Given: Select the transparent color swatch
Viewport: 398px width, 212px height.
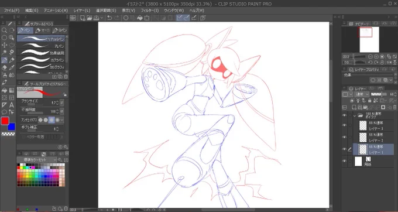Looking at the screenshot, I should [x=8, y=134].
